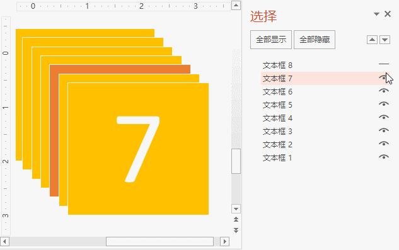The image size is (399, 250).
Task: Toggle the eye icon for 文本框 4
Action: tap(384, 117)
